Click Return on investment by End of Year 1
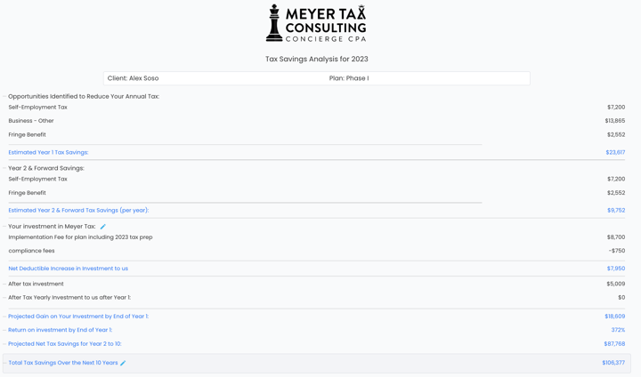This screenshot has width=641, height=377. (61, 330)
